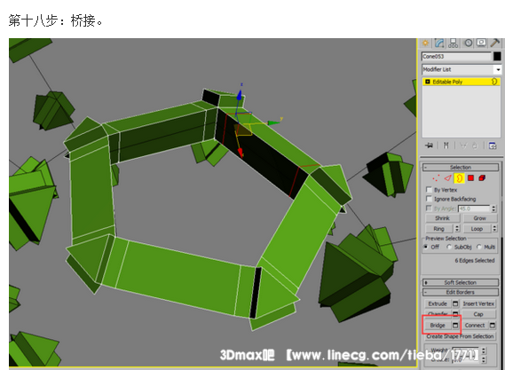The width and height of the screenshot is (505, 370).
Task: Open the Create command panel tab
Action: [425, 43]
